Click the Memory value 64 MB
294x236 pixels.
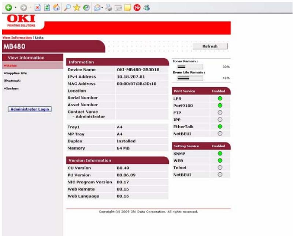pos(123,148)
